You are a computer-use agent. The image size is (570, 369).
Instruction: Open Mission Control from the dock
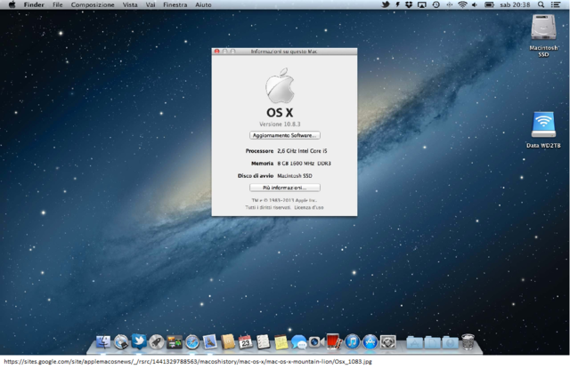pos(175,341)
